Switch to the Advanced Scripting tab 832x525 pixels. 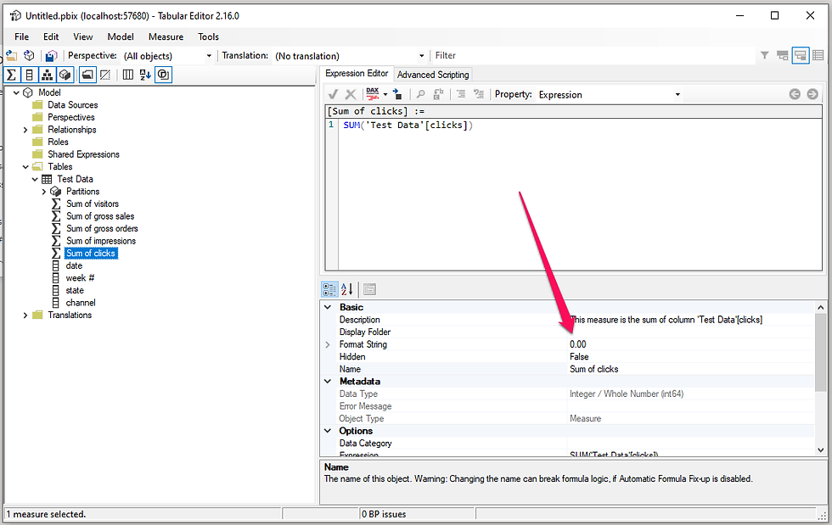[x=433, y=75]
